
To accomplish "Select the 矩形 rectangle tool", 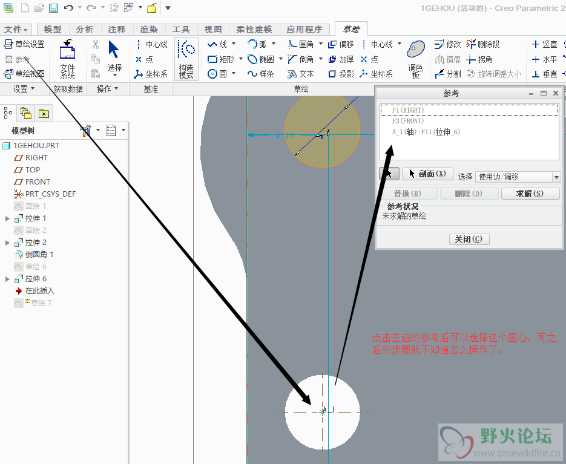I will pyautogui.click(x=221, y=59).
